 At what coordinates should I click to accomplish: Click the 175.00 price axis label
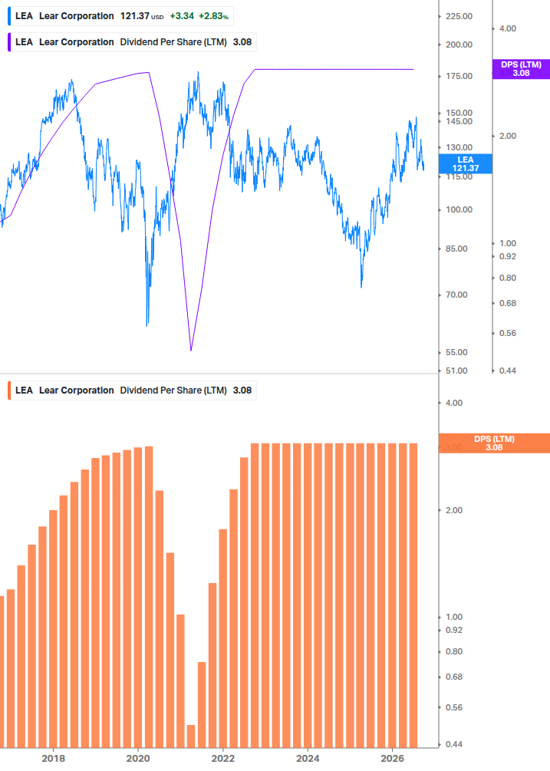tap(459, 76)
